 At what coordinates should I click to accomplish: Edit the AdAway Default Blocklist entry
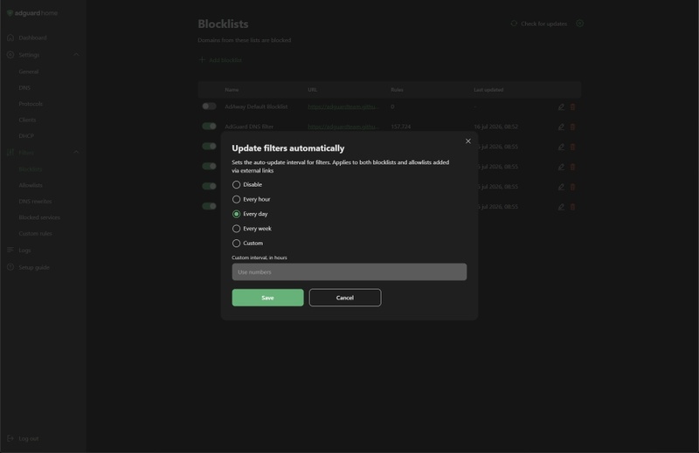561,106
